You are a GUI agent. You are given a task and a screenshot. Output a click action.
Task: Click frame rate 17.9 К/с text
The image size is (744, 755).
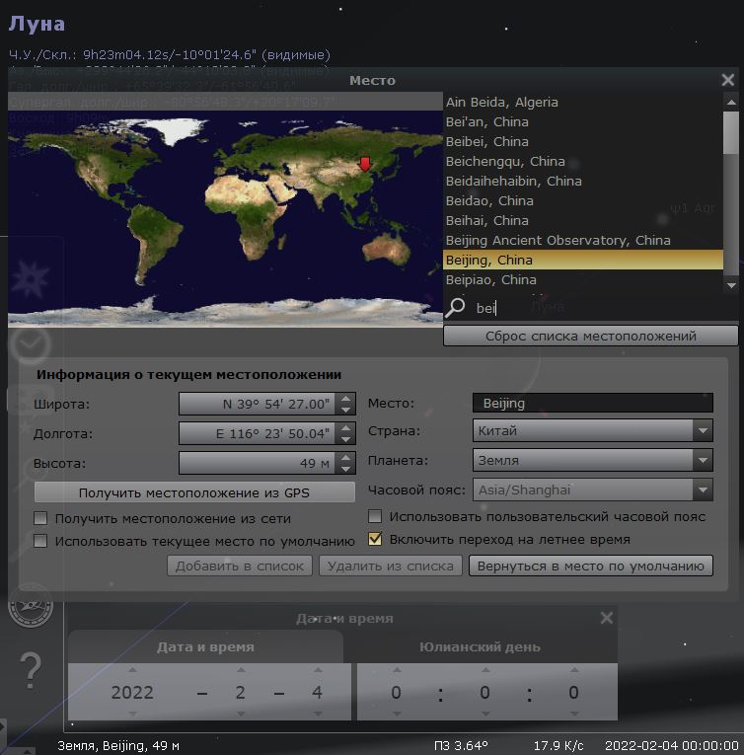coord(558,746)
